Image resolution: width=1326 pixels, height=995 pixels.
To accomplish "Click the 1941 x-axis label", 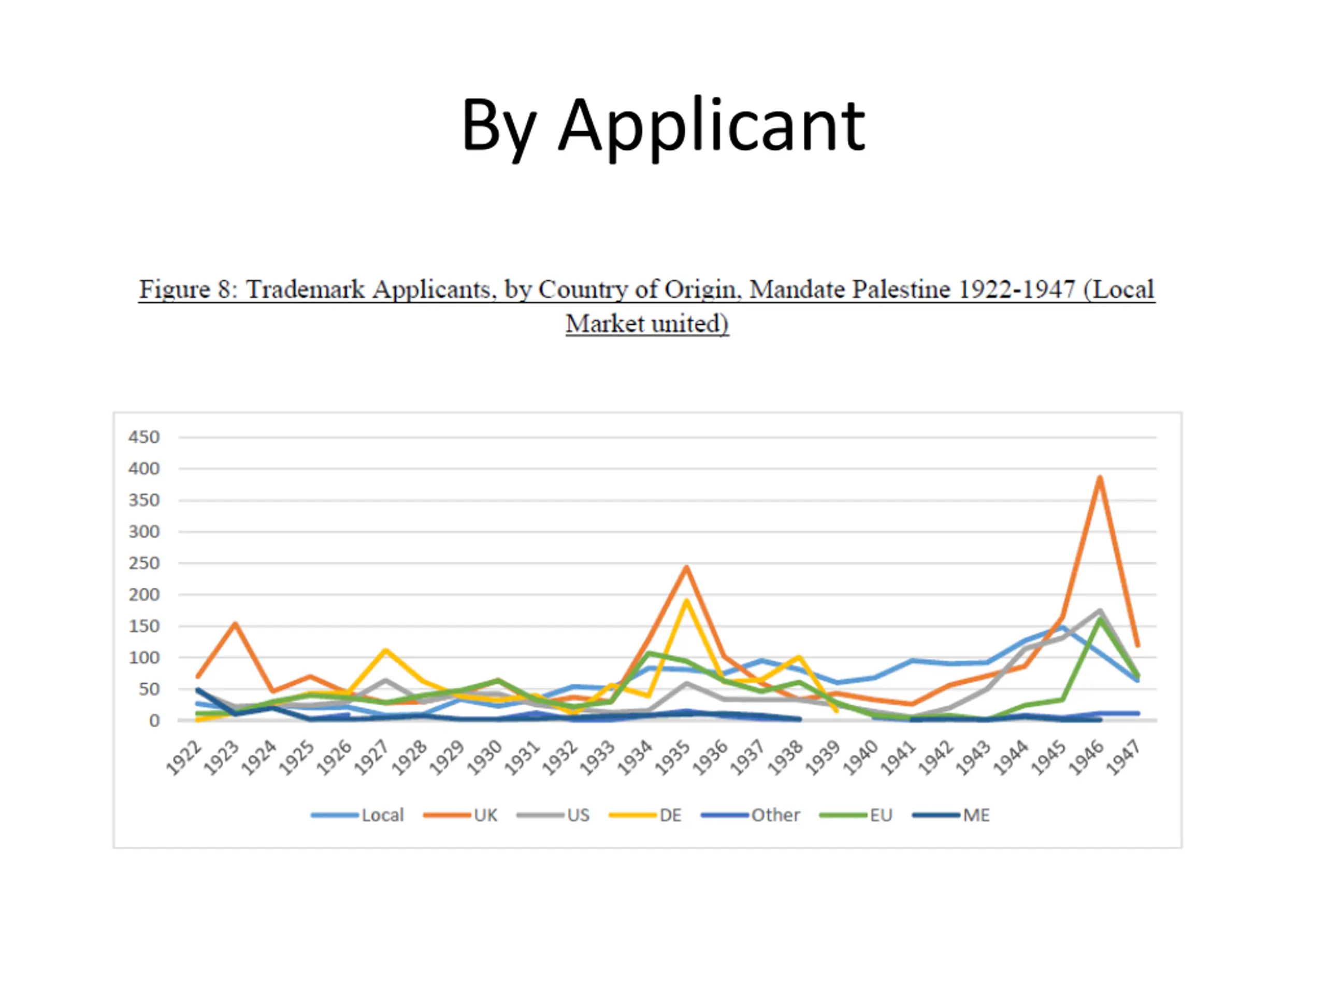I will click(x=899, y=758).
